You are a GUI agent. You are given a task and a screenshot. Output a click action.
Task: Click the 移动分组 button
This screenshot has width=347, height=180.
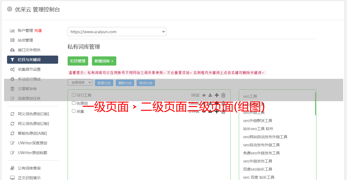click(x=146, y=83)
